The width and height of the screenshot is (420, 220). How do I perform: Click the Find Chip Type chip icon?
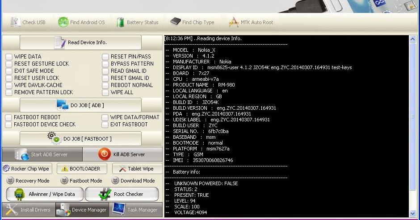point(176,21)
